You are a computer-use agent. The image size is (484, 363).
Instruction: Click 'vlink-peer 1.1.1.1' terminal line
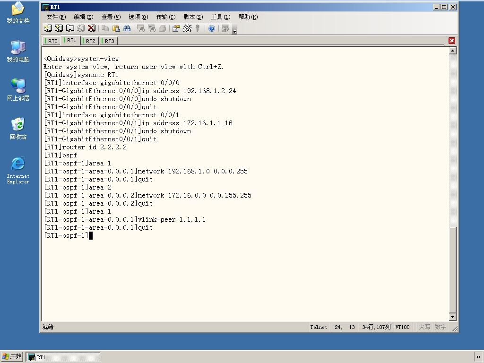click(125, 219)
